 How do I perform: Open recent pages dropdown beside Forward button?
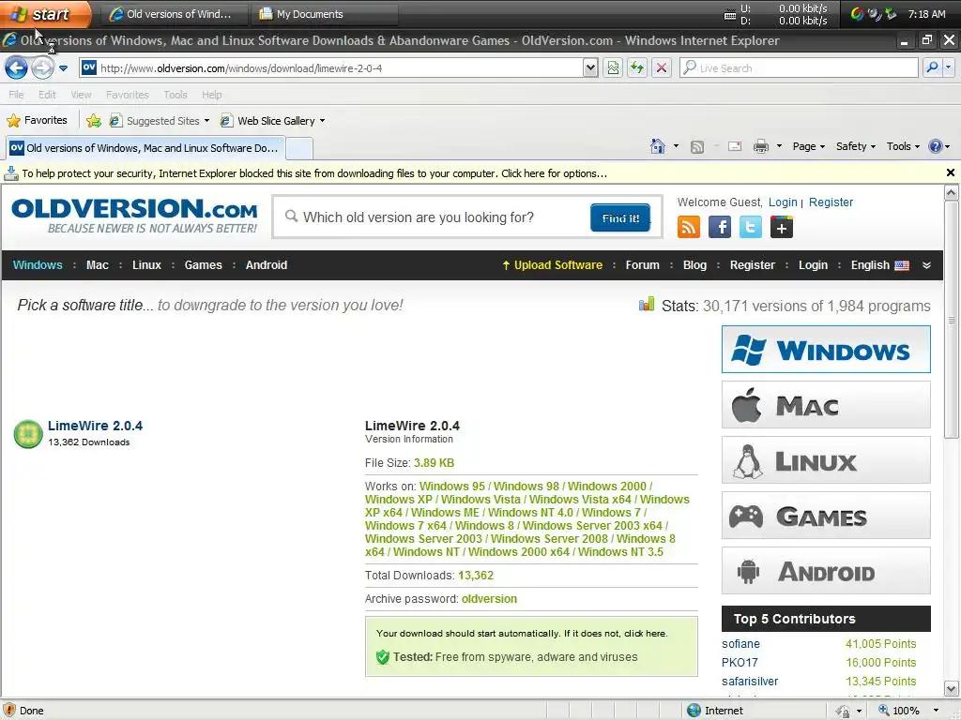coord(63,67)
